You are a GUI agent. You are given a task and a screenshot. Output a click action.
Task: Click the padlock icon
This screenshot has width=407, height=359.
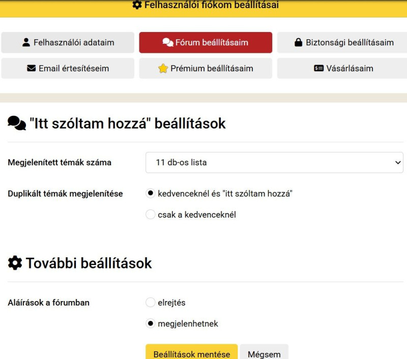coord(299,42)
